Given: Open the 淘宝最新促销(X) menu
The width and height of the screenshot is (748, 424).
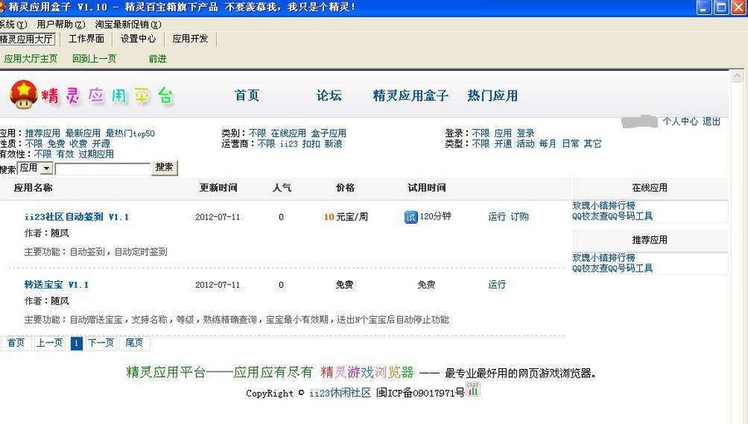Looking at the screenshot, I should click(128, 24).
